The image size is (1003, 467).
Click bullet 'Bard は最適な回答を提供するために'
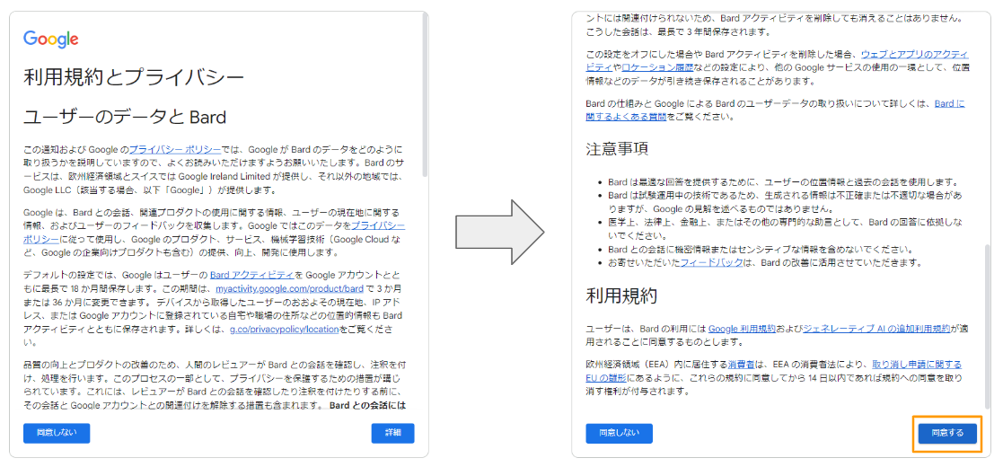(782, 181)
